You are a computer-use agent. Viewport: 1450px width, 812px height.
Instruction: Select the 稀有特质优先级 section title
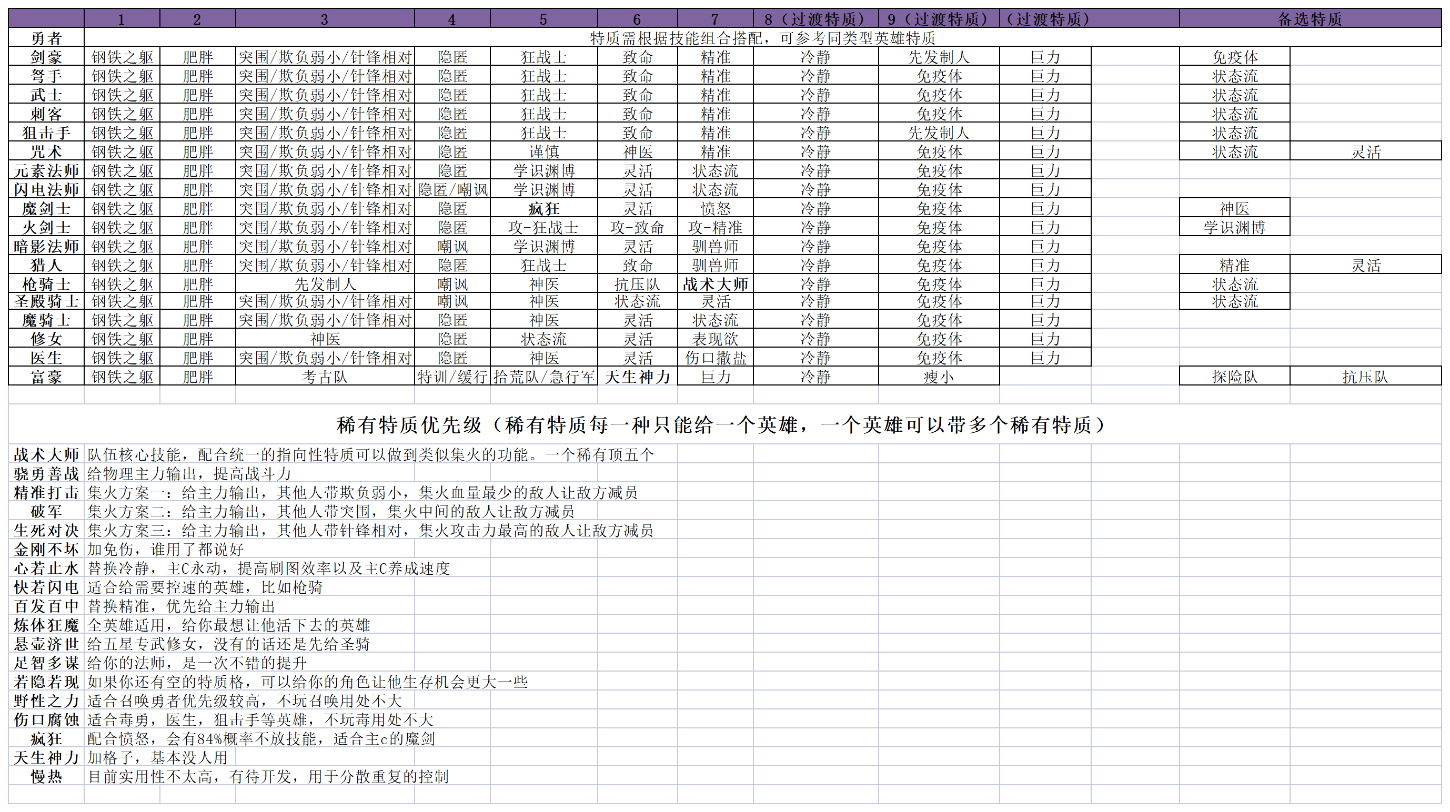[724, 424]
